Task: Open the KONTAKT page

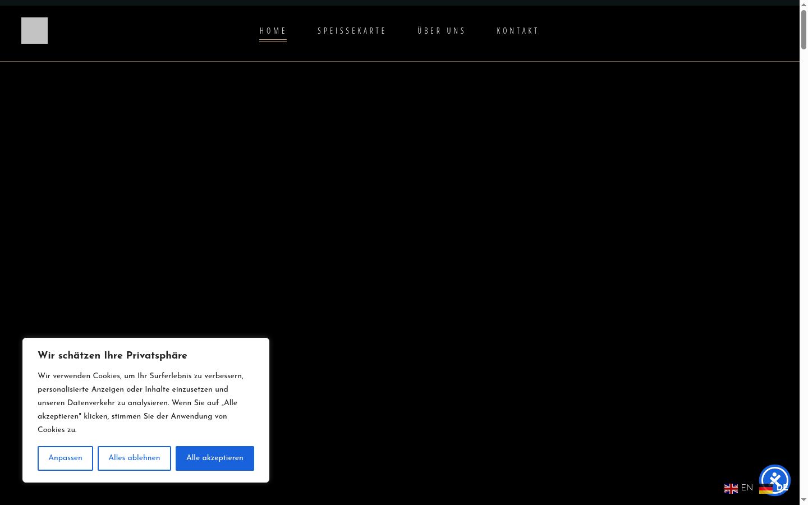Action: pyautogui.click(x=518, y=31)
